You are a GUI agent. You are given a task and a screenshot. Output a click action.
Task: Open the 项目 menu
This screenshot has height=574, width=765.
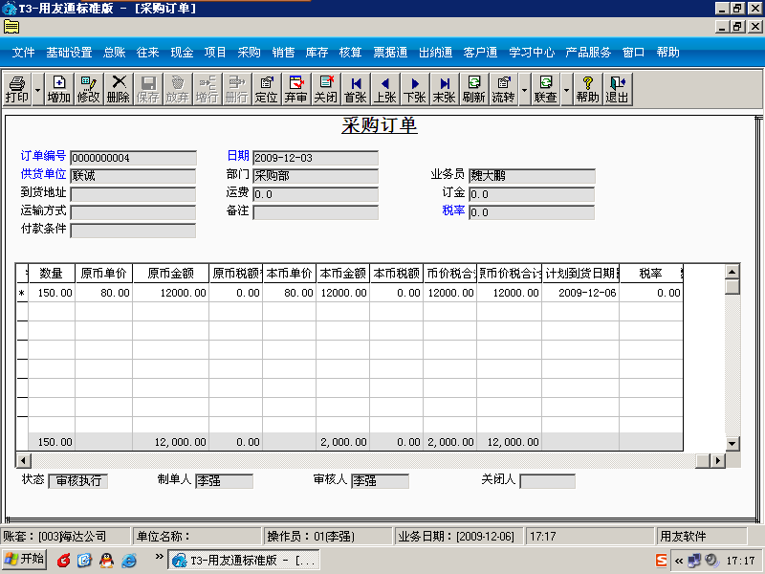click(x=215, y=53)
